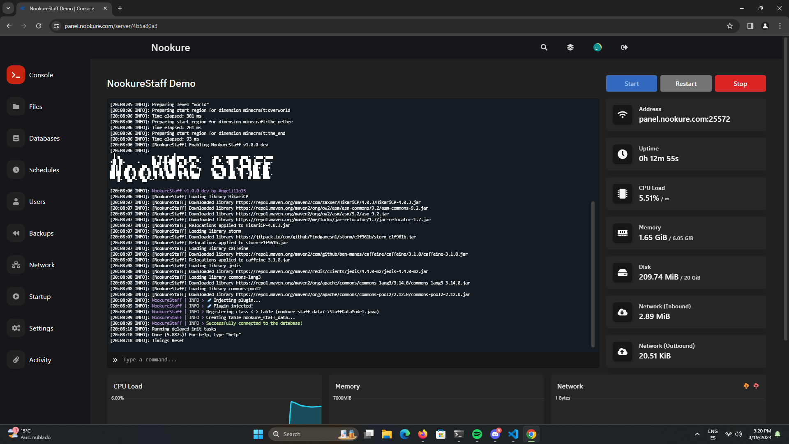The height and width of the screenshot is (444, 789).
Task: Select the Files menu label
Action: (36, 106)
